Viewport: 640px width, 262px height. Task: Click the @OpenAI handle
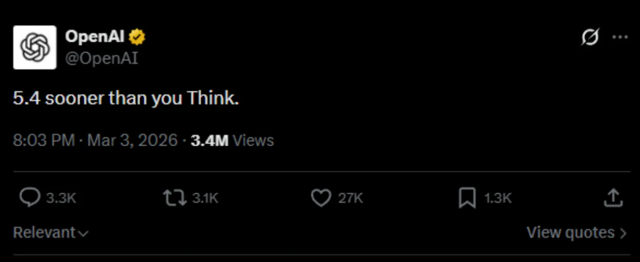click(101, 59)
